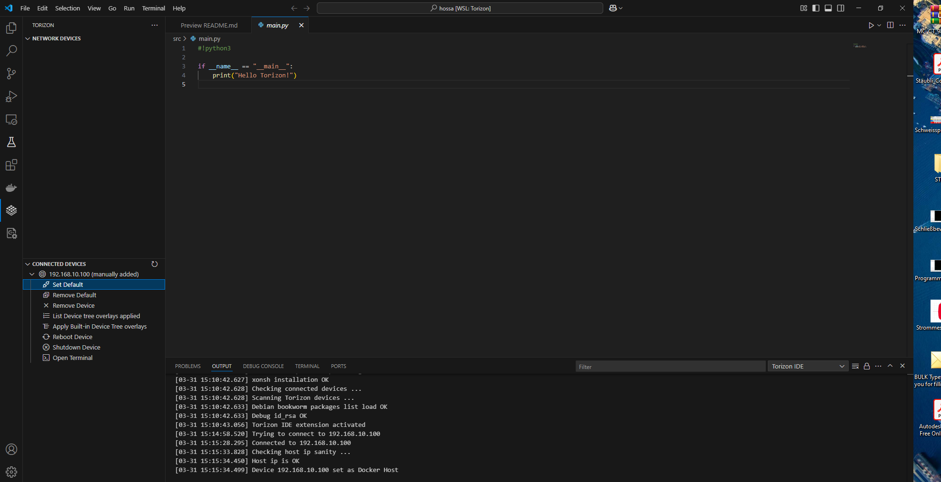Screen dimensions: 941x482
Task: Customize layout icon in title bar
Action: [x=804, y=8]
